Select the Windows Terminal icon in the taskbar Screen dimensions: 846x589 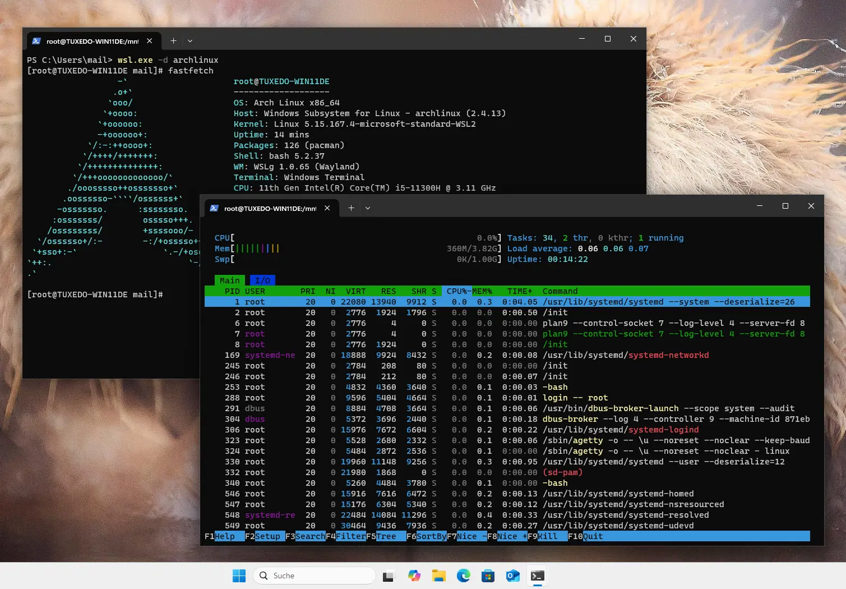click(537, 576)
